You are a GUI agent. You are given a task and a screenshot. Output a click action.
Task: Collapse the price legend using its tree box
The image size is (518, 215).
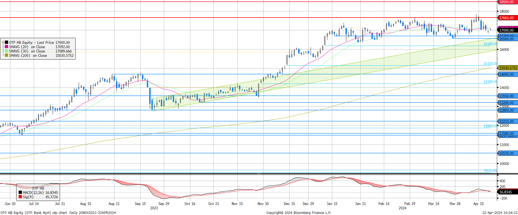pyautogui.click(x=3, y=42)
